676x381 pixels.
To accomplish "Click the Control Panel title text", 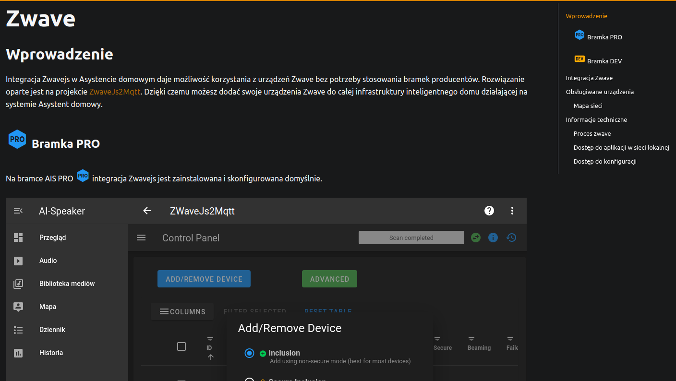I will coord(191,238).
